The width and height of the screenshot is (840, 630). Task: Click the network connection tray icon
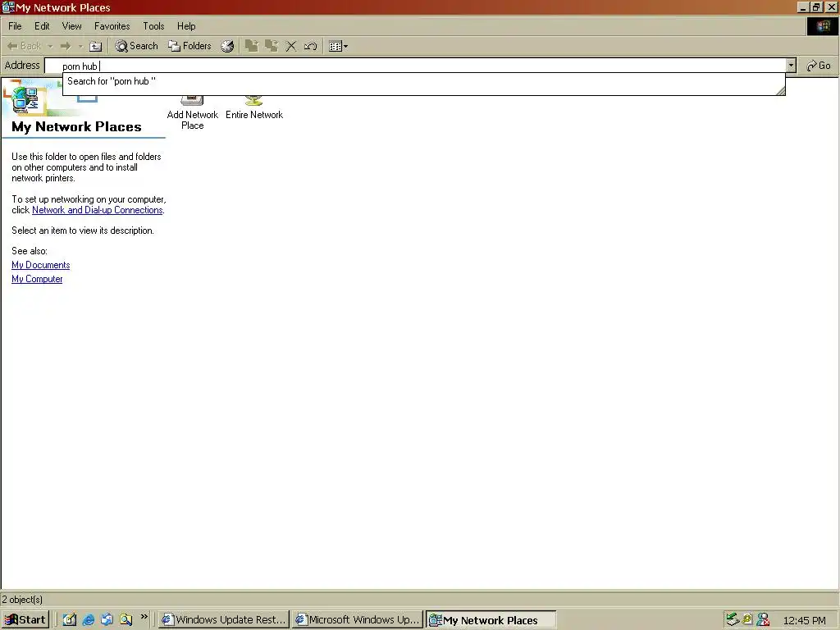point(733,620)
